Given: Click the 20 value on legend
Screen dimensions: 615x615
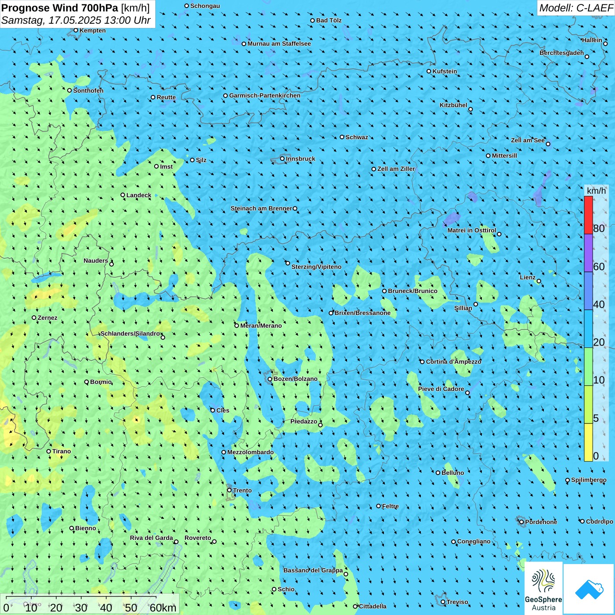Looking at the screenshot, I should click(599, 342).
